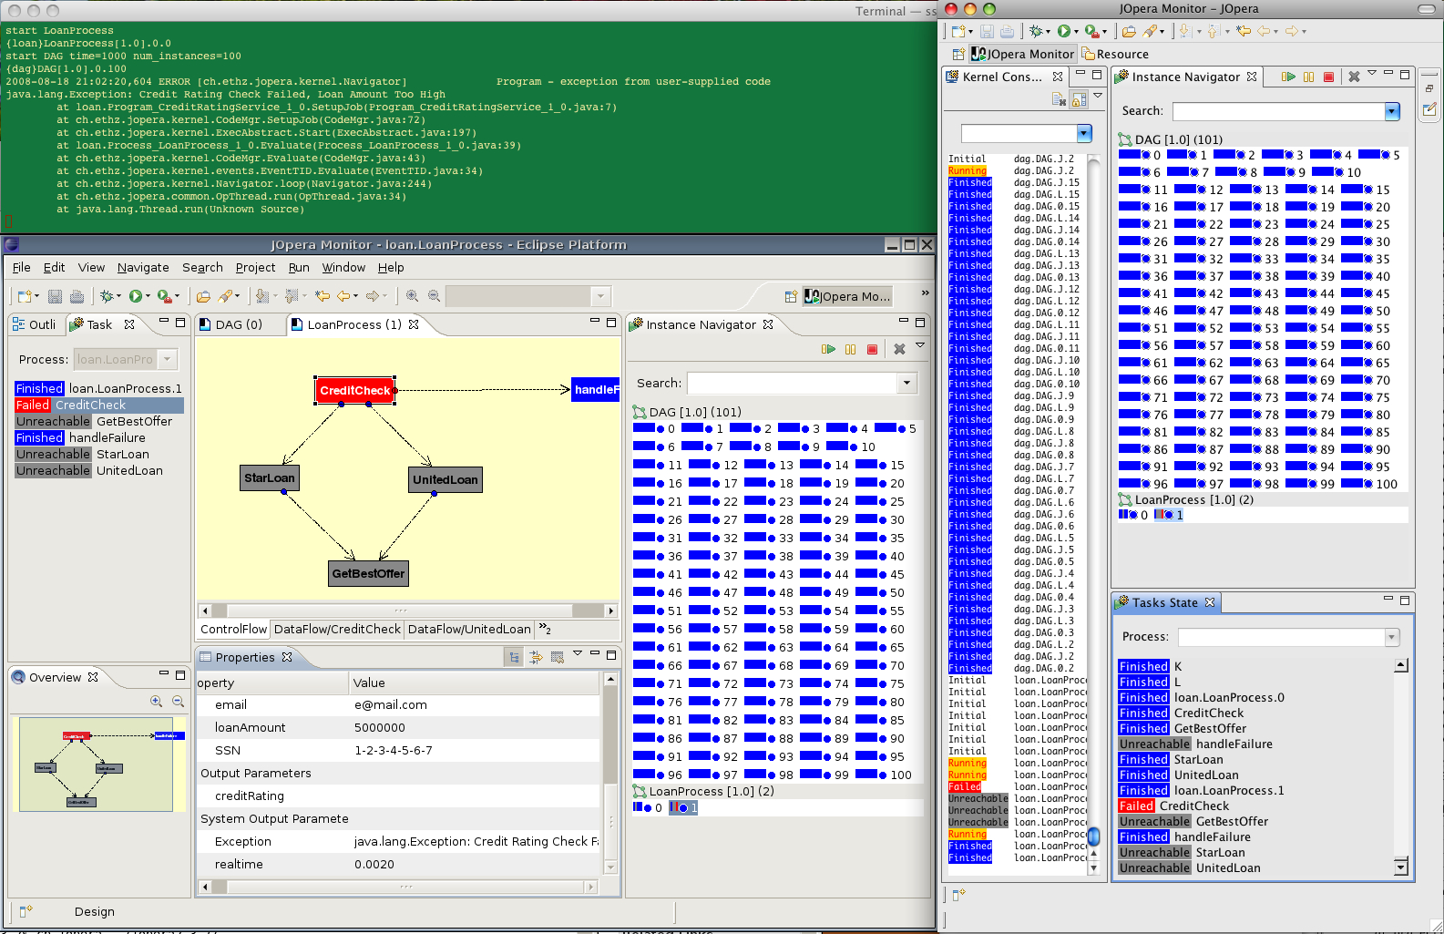Image resolution: width=1444 pixels, height=934 pixels.
Task: Click Last edit location arrow in Eclipse Platform toolbar
Action: click(x=323, y=296)
